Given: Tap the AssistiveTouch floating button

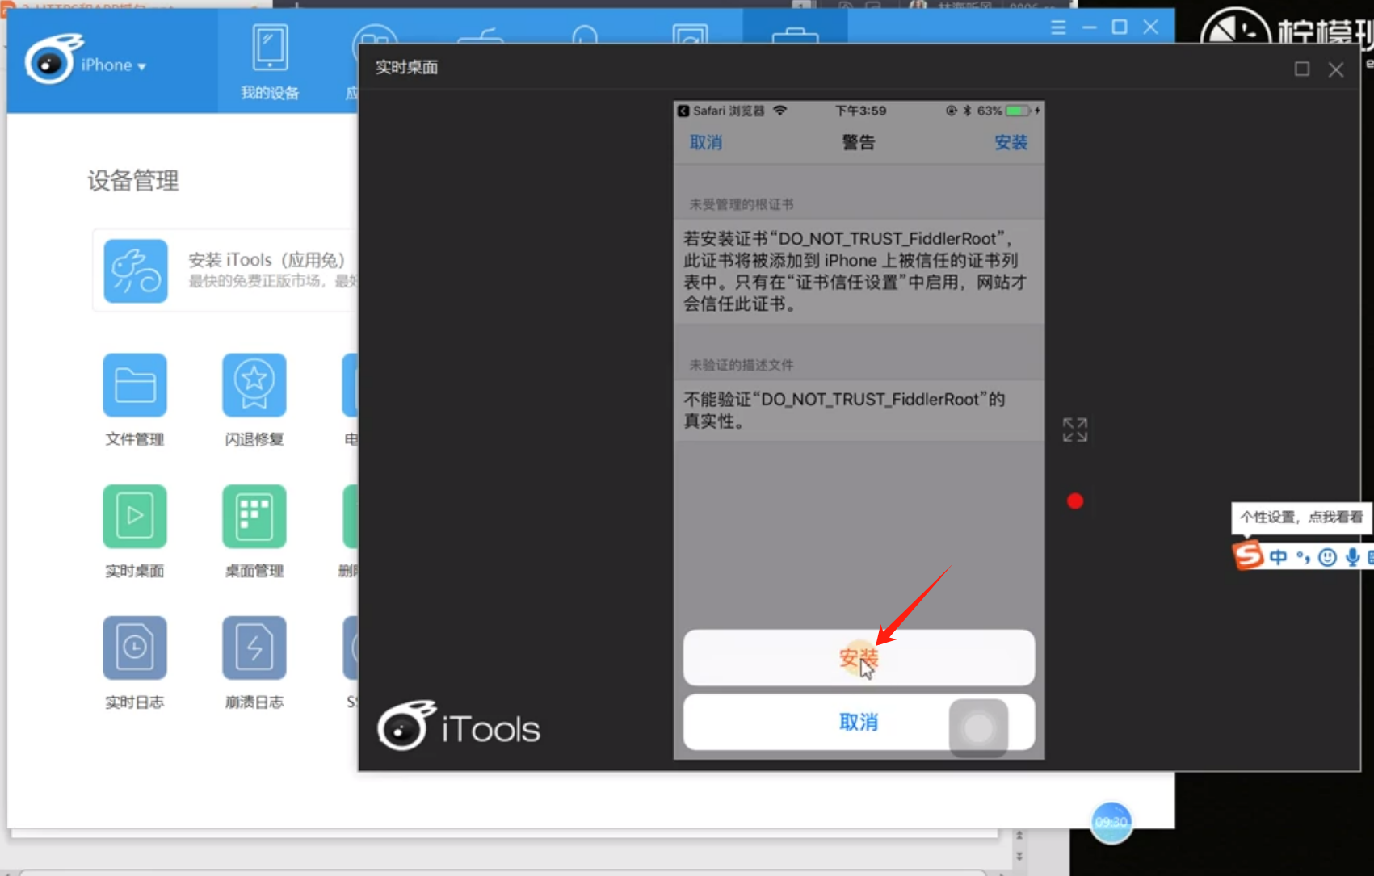Looking at the screenshot, I should point(978,728).
